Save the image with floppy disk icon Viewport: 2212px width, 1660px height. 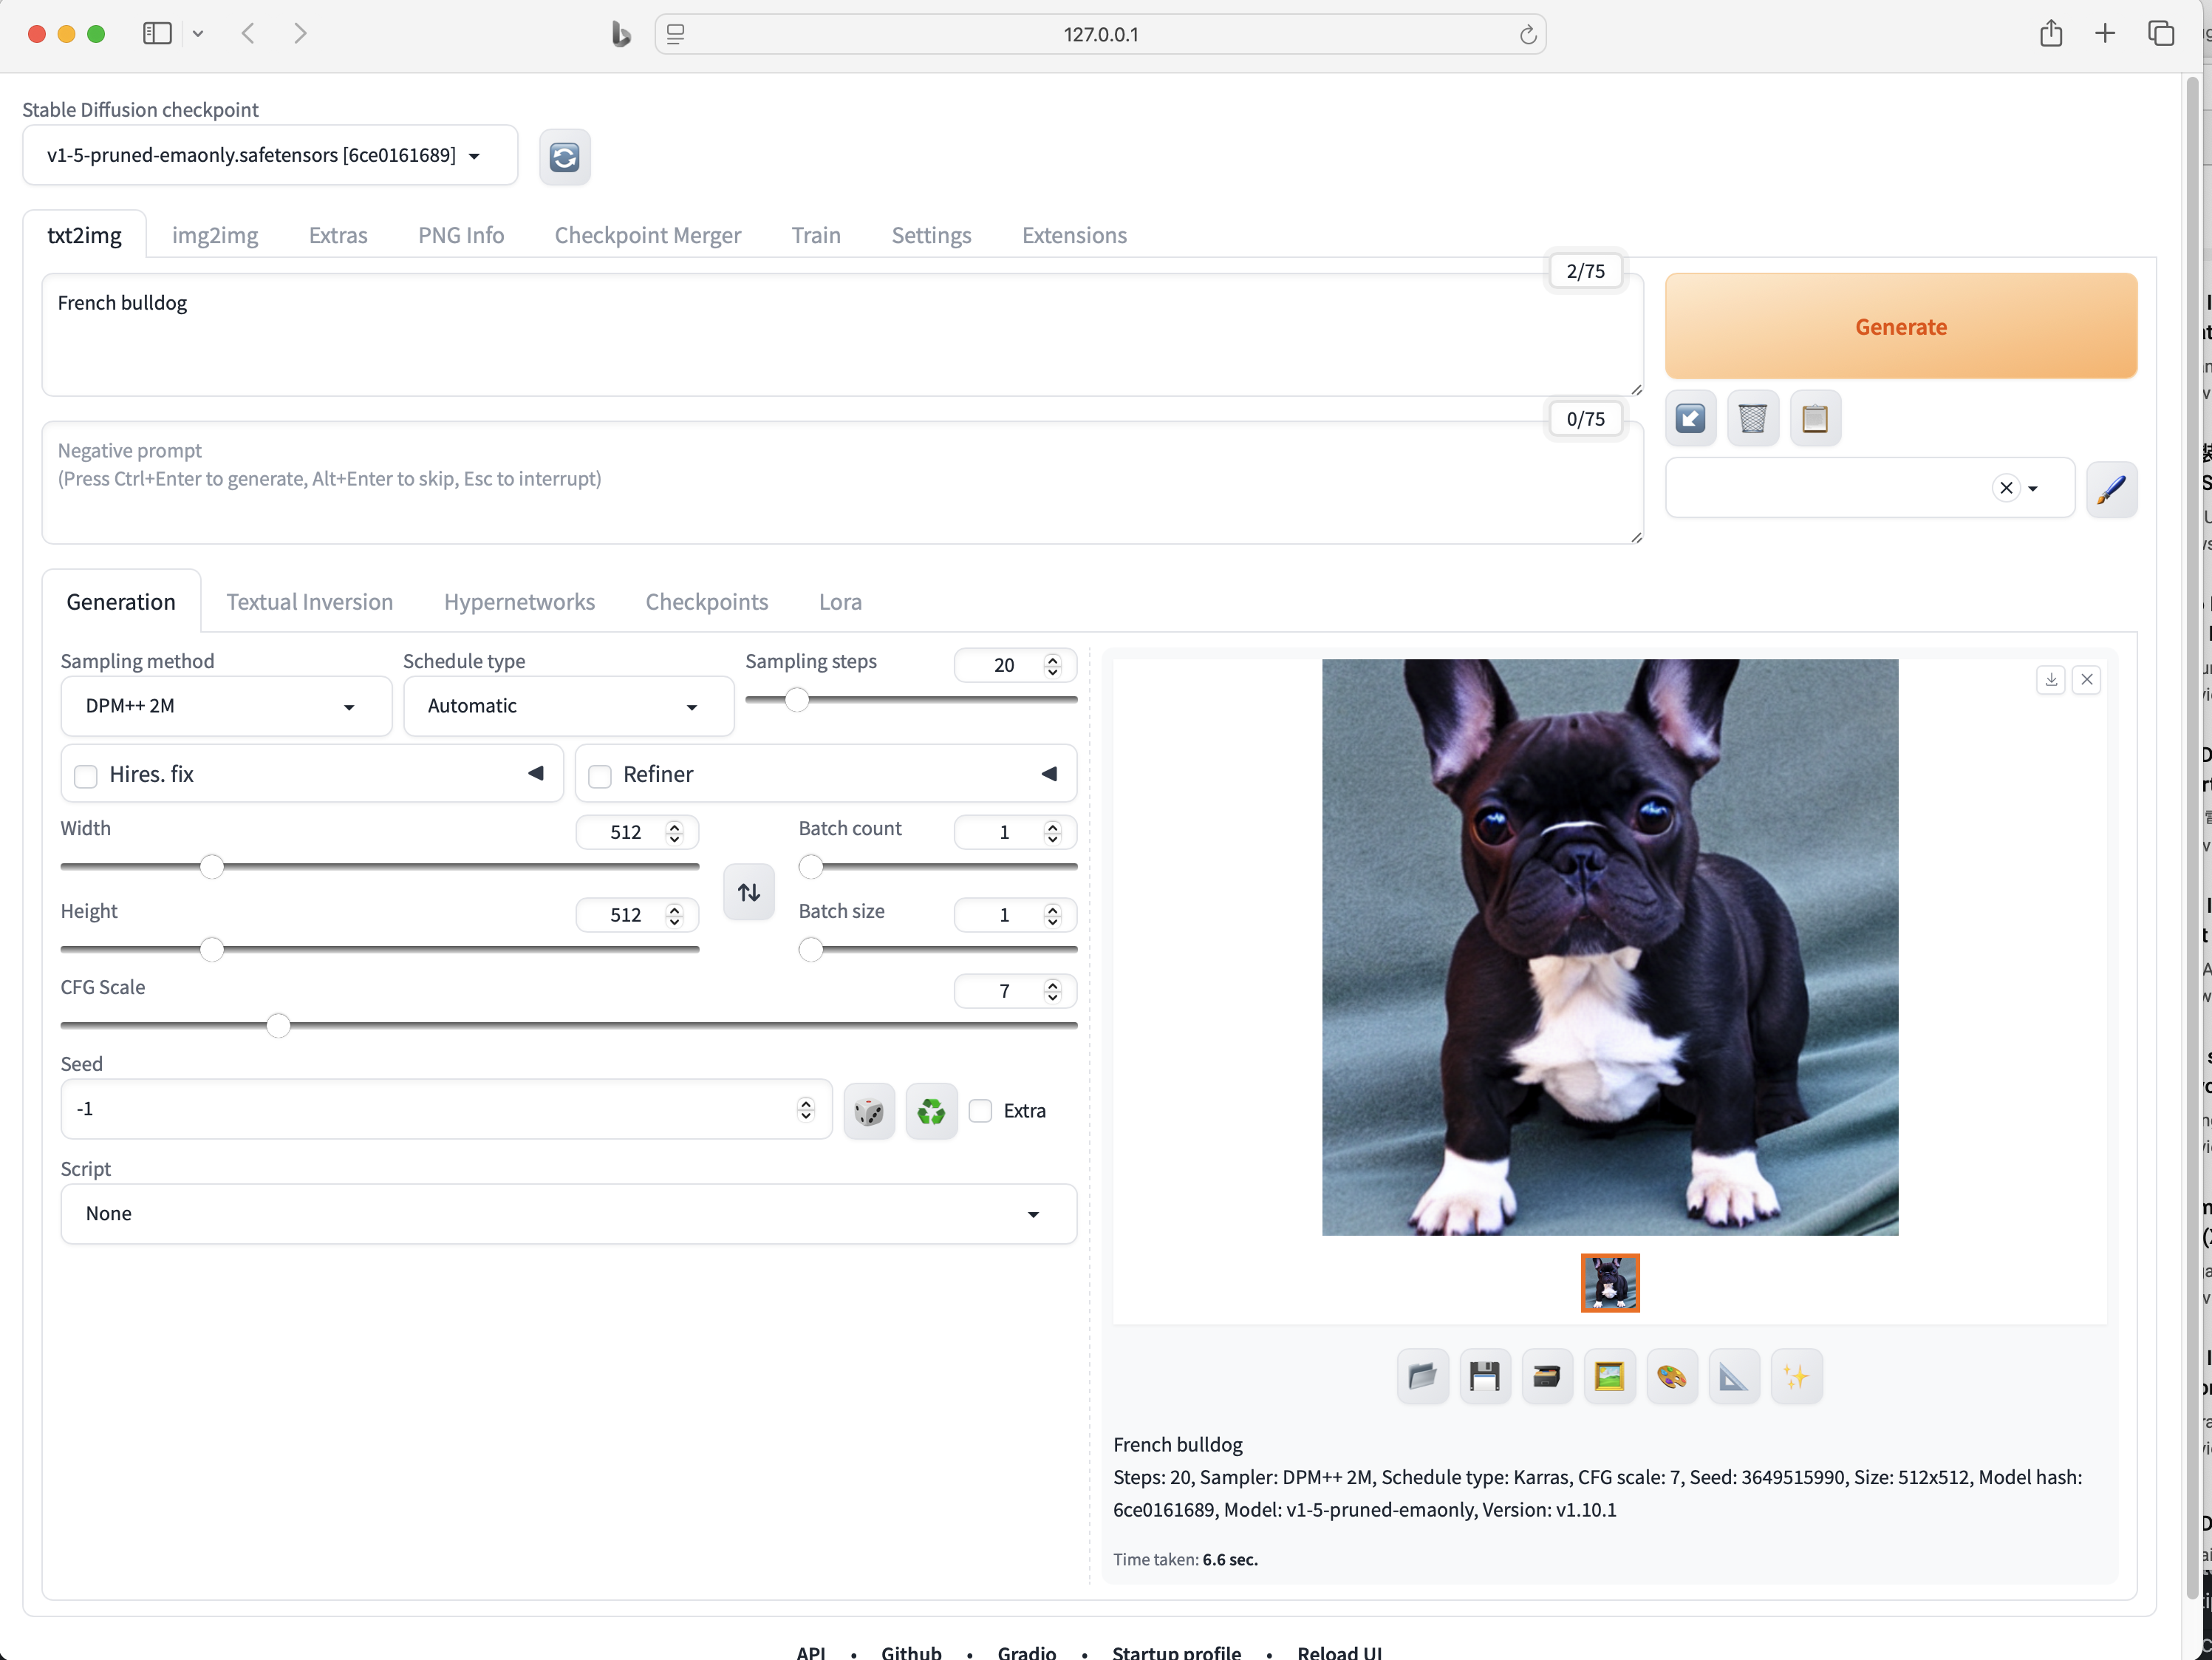coord(1485,1377)
